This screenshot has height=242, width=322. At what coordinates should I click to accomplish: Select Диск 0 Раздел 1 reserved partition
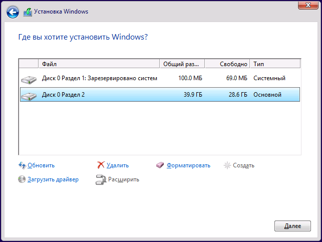point(100,78)
